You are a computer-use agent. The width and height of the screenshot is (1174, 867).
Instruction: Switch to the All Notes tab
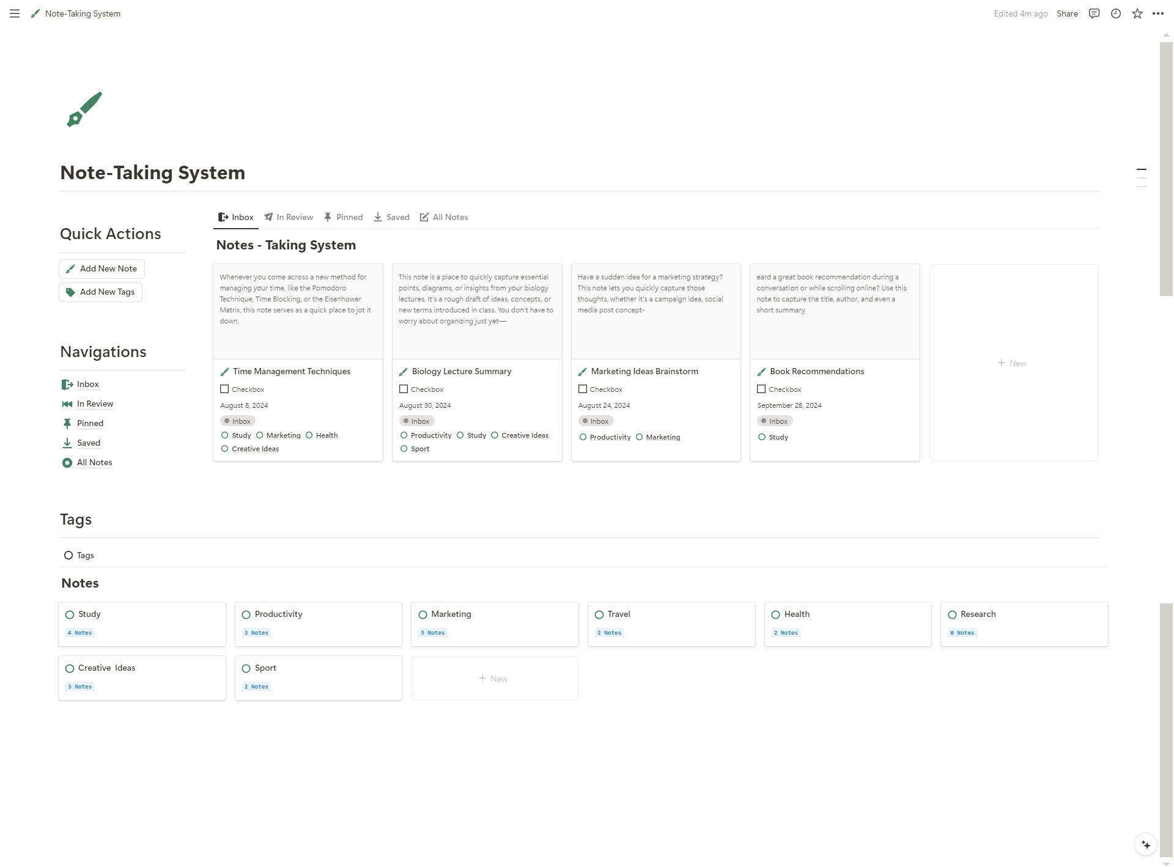tap(443, 217)
